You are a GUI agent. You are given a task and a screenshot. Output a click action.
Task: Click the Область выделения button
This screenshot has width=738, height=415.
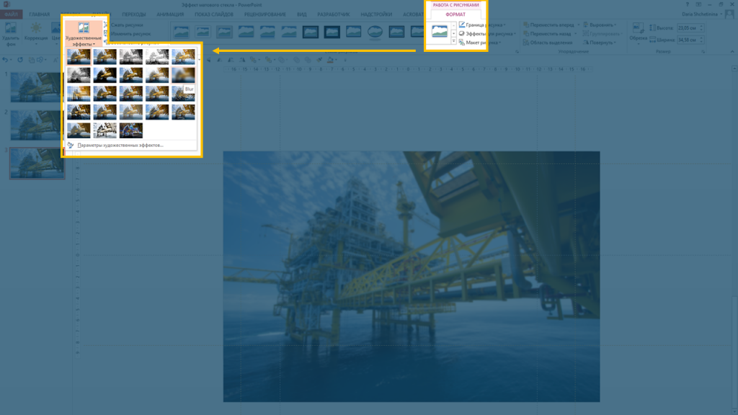point(549,43)
